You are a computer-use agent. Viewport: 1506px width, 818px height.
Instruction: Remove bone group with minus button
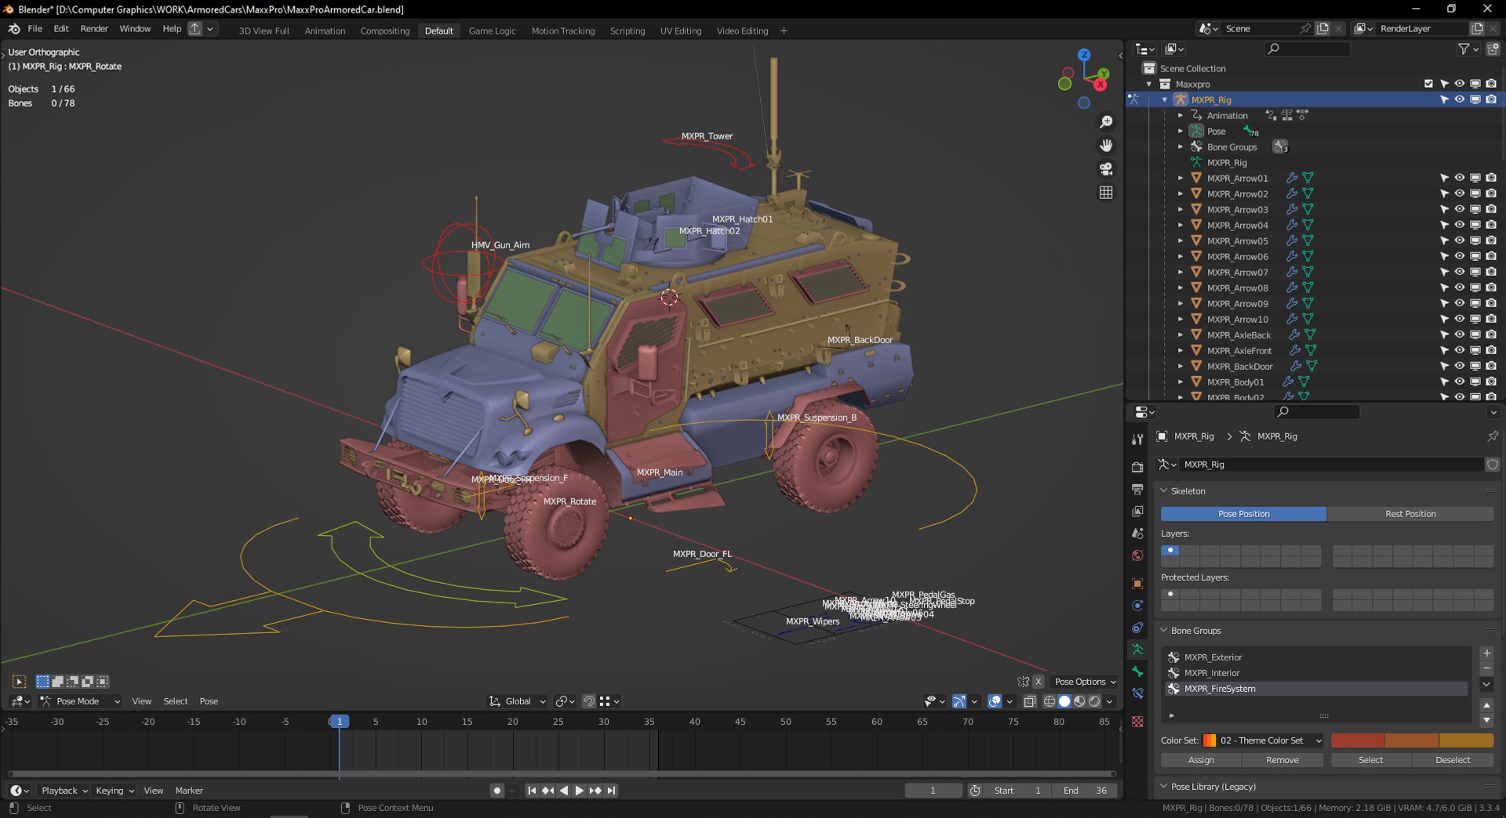click(1486, 668)
